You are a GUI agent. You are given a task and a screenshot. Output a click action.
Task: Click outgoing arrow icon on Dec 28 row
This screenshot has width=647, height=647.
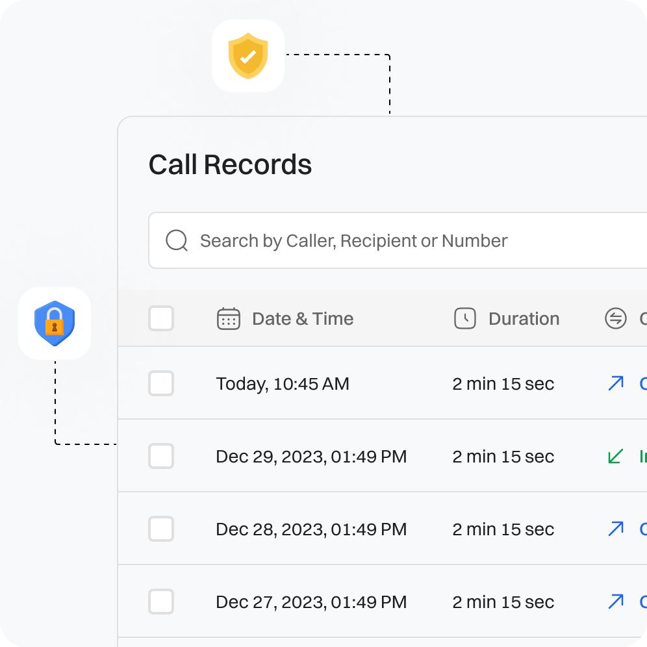click(x=616, y=529)
